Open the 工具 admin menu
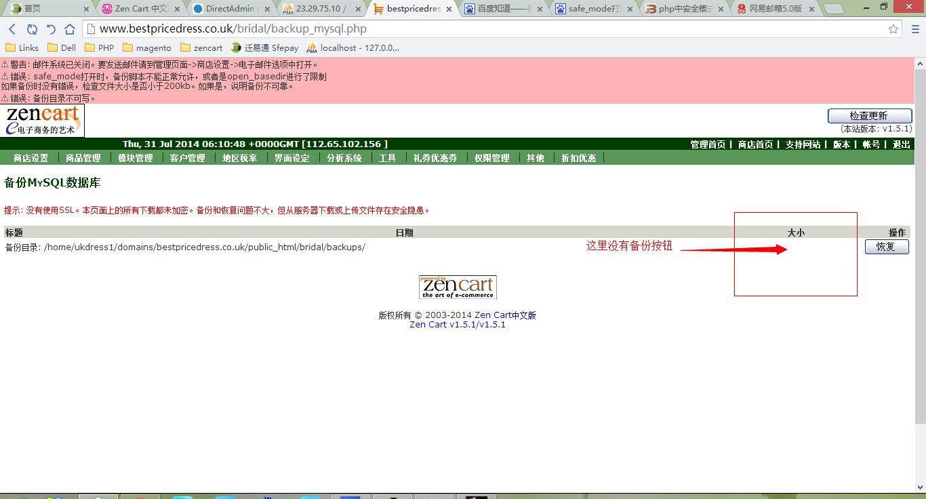The height and width of the screenshot is (499, 926). tap(387, 157)
